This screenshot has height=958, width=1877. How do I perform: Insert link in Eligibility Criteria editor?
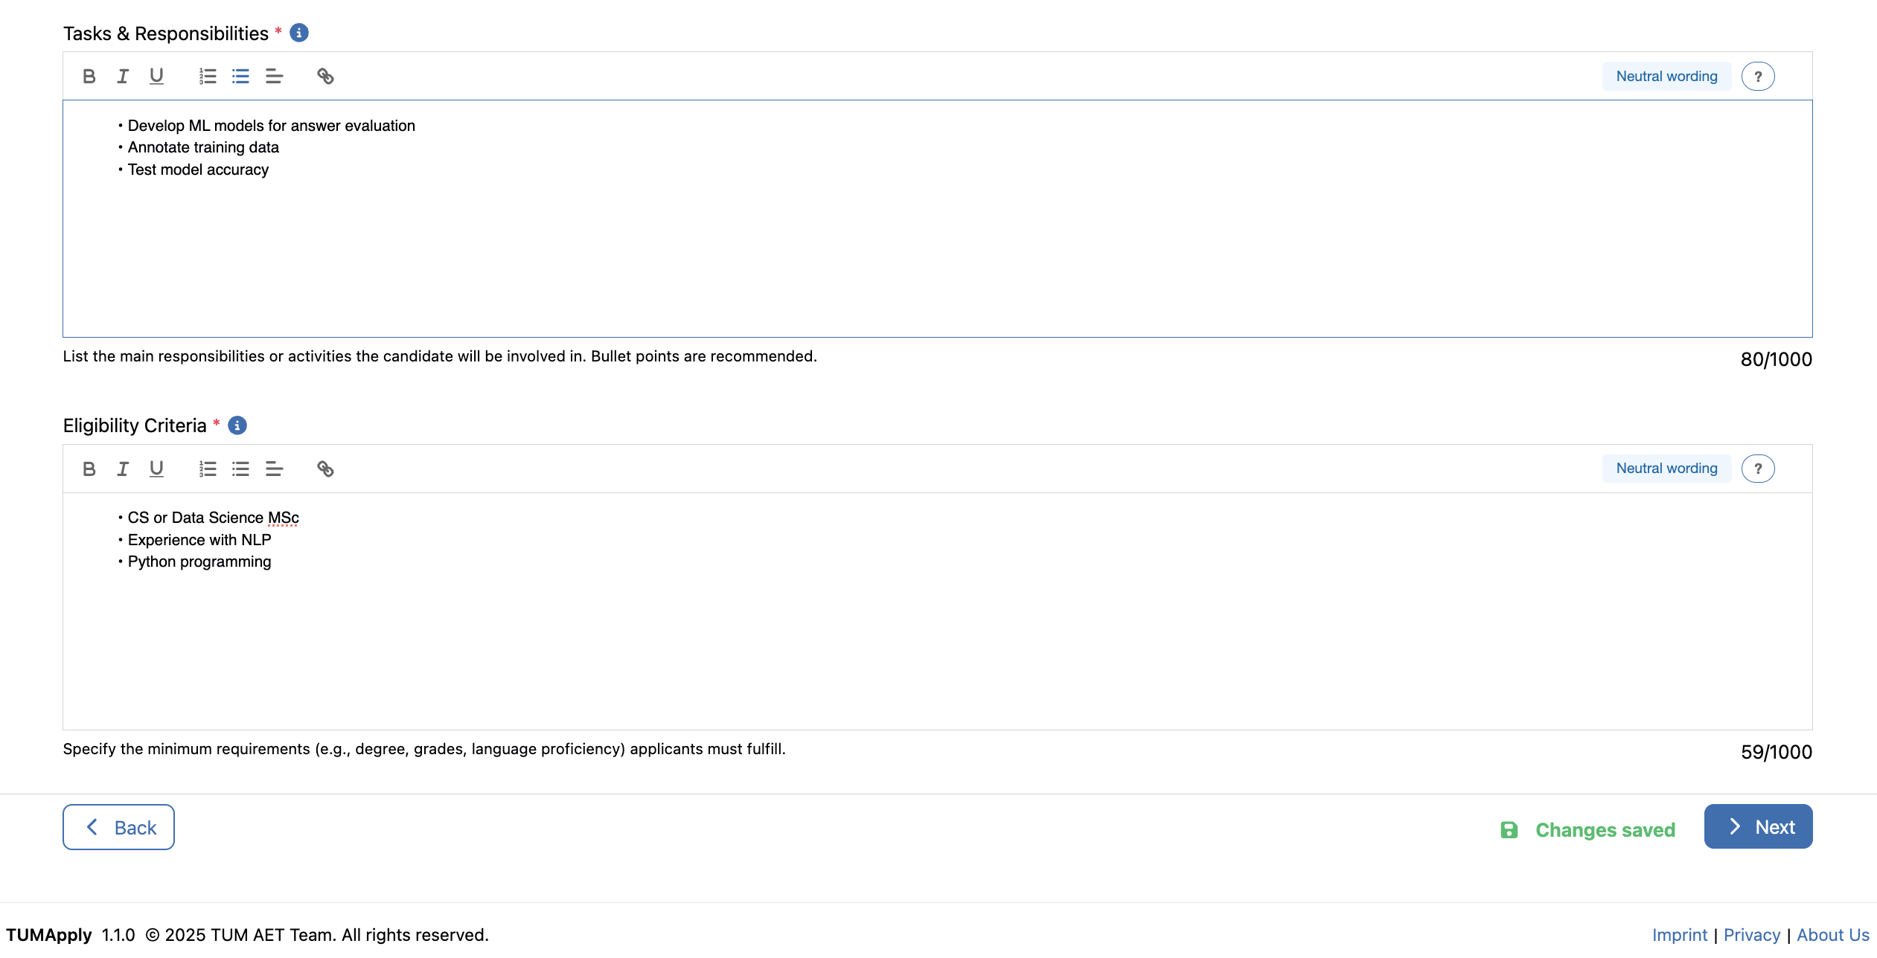[325, 469]
